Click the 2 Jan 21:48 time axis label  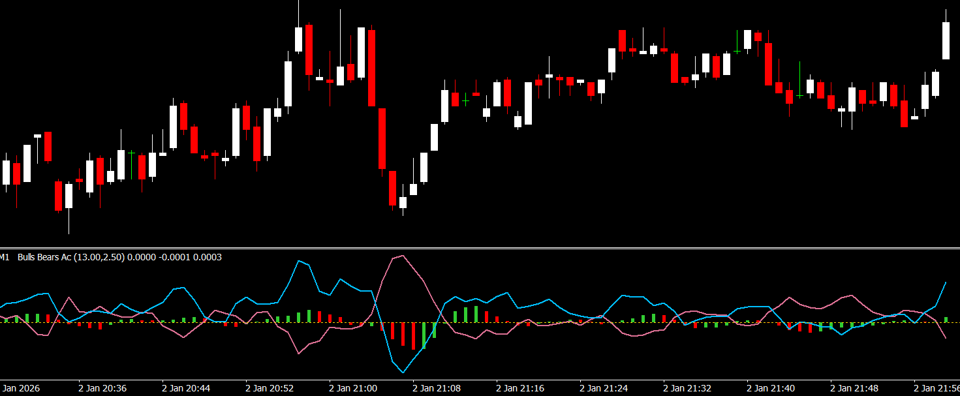854,388
